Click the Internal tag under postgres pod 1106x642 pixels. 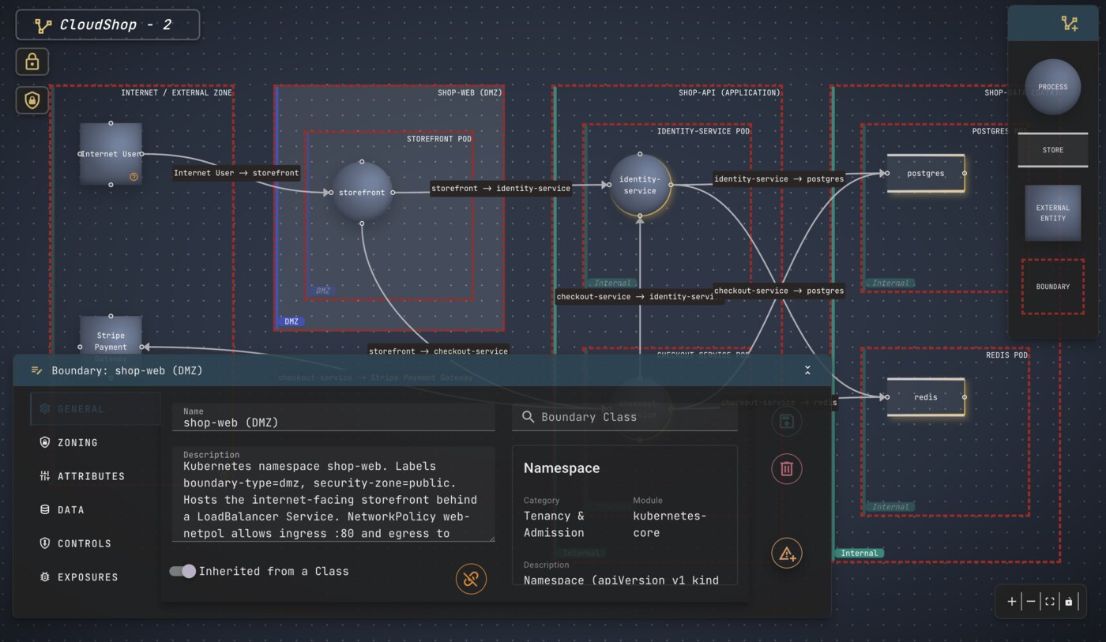tap(890, 283)
